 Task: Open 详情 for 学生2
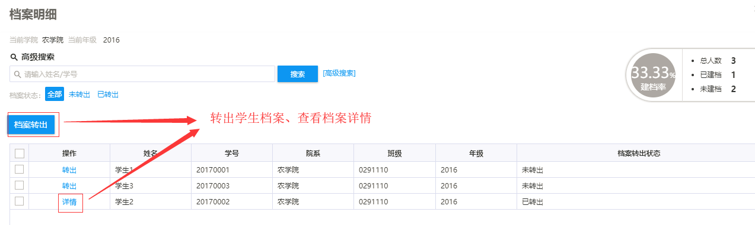(69, 202)
